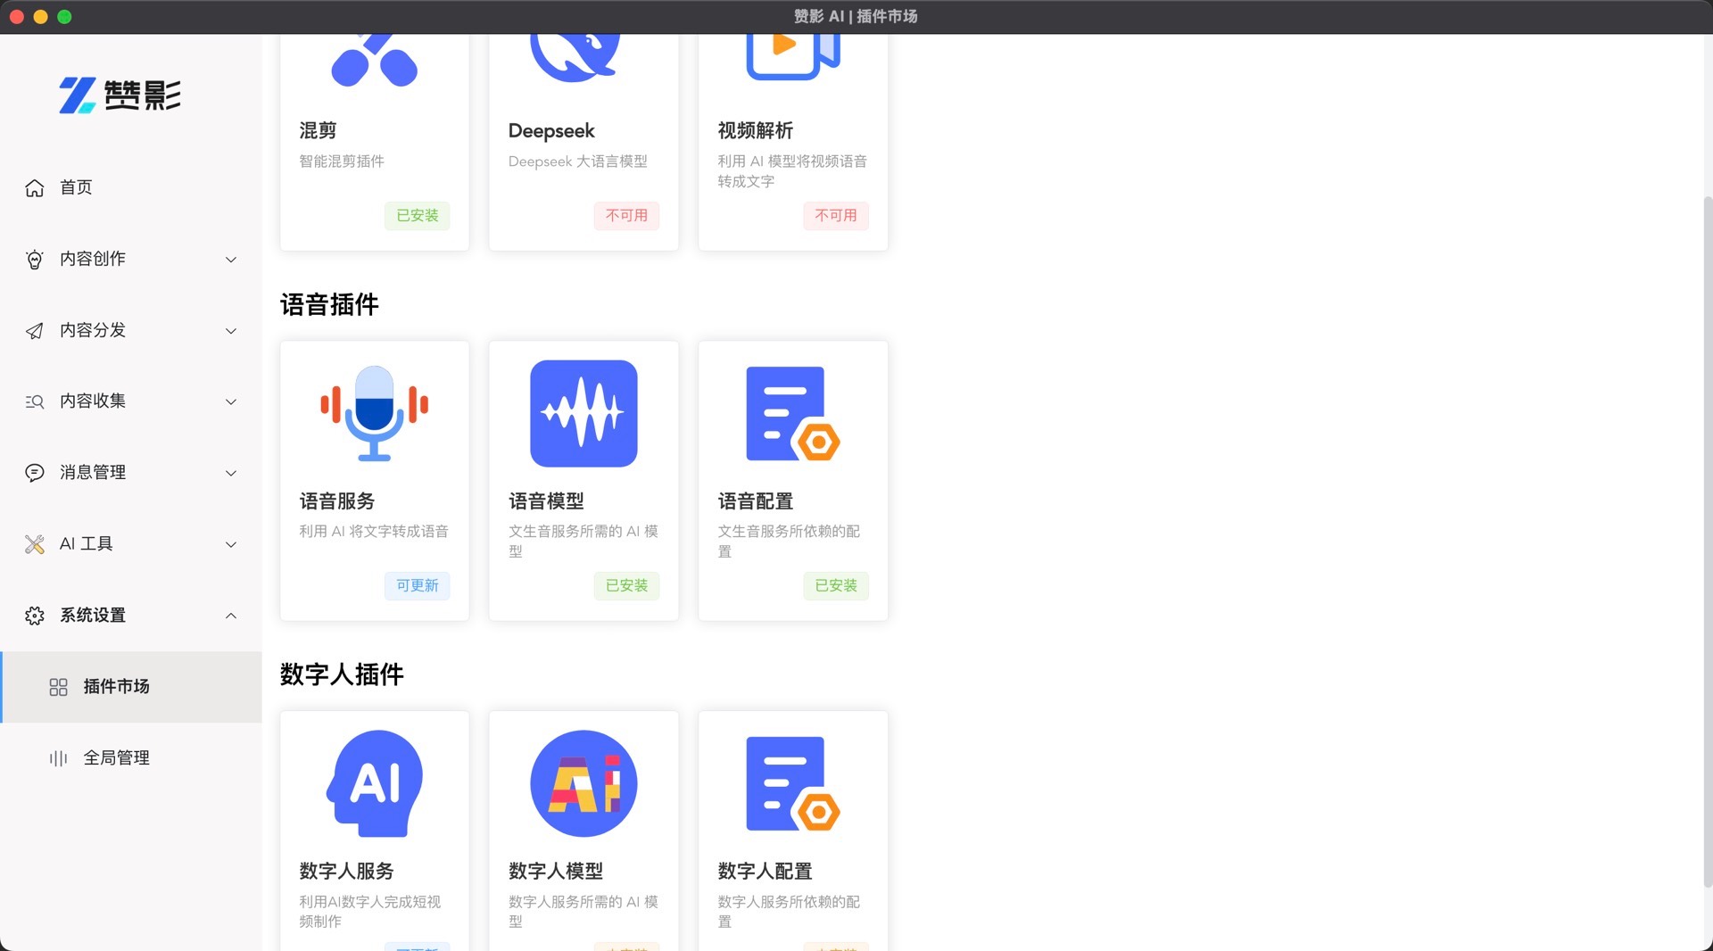Click the description 利用AI数字人完成短视频制作
Screen dimensions: 1713x951
tap(370, 912)
